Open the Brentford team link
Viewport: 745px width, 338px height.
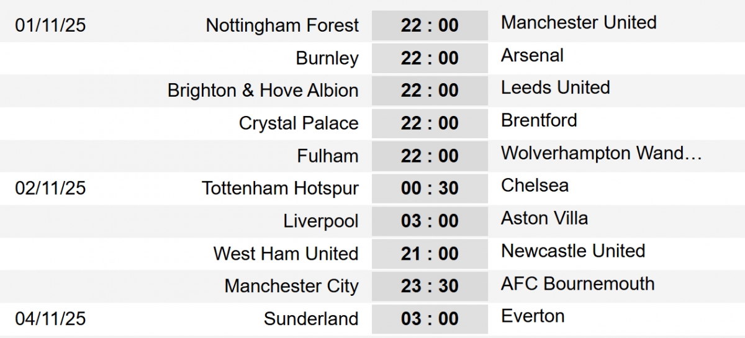(x=539, y=120)
